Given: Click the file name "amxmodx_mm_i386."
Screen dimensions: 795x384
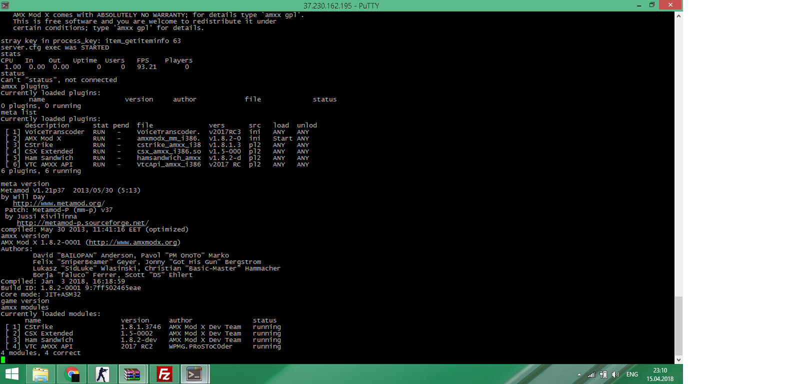Looking at the screenshot, I should click(169, 138).
